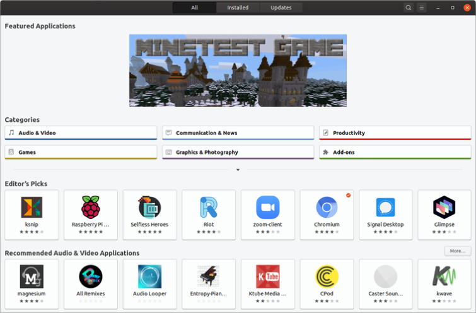Click the "zoom-client" label
The width and height of the screenshot is (476, 313).
(x=267, y=225)
